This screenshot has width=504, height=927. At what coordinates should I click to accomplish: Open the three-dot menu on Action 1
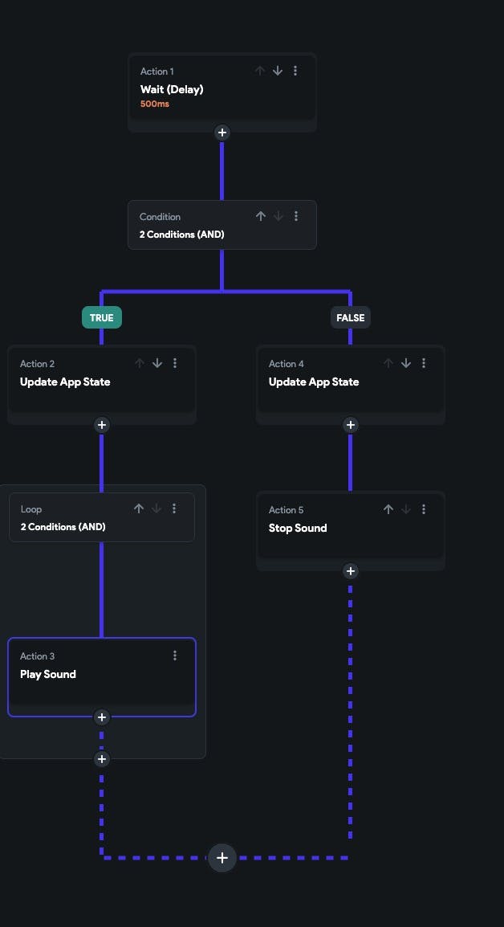click(x=295, y=71)
